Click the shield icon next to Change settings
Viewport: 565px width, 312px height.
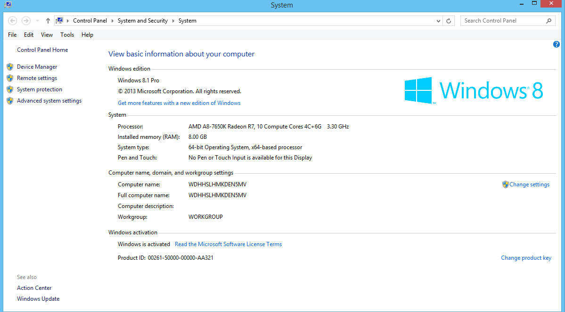505,184
